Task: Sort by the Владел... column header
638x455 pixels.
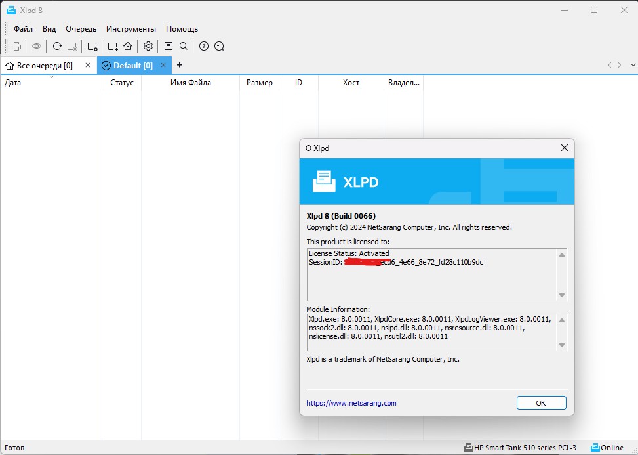Action: coord(404,83)
